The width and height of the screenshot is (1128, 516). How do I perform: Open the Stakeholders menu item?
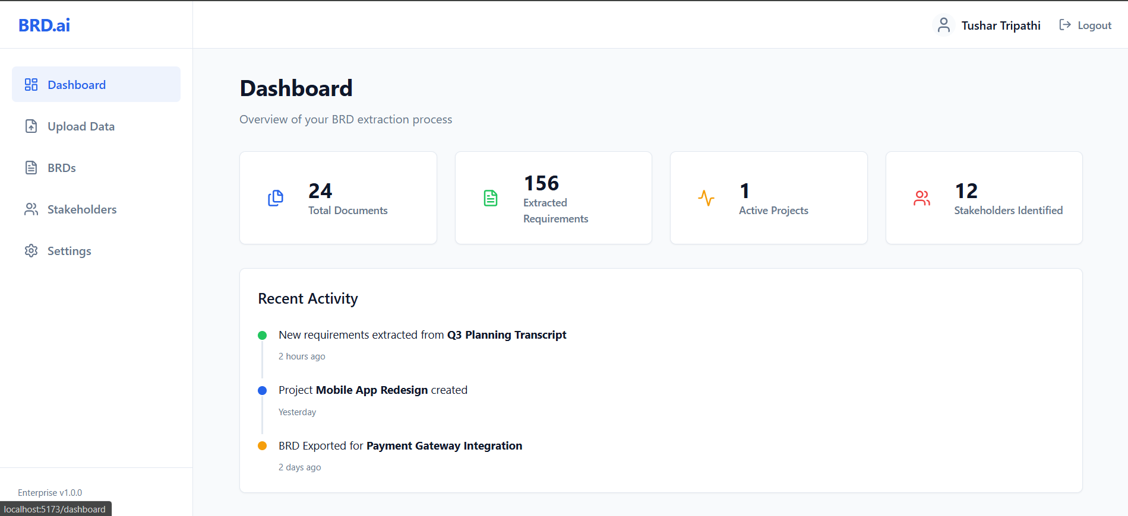coord(82,209)
